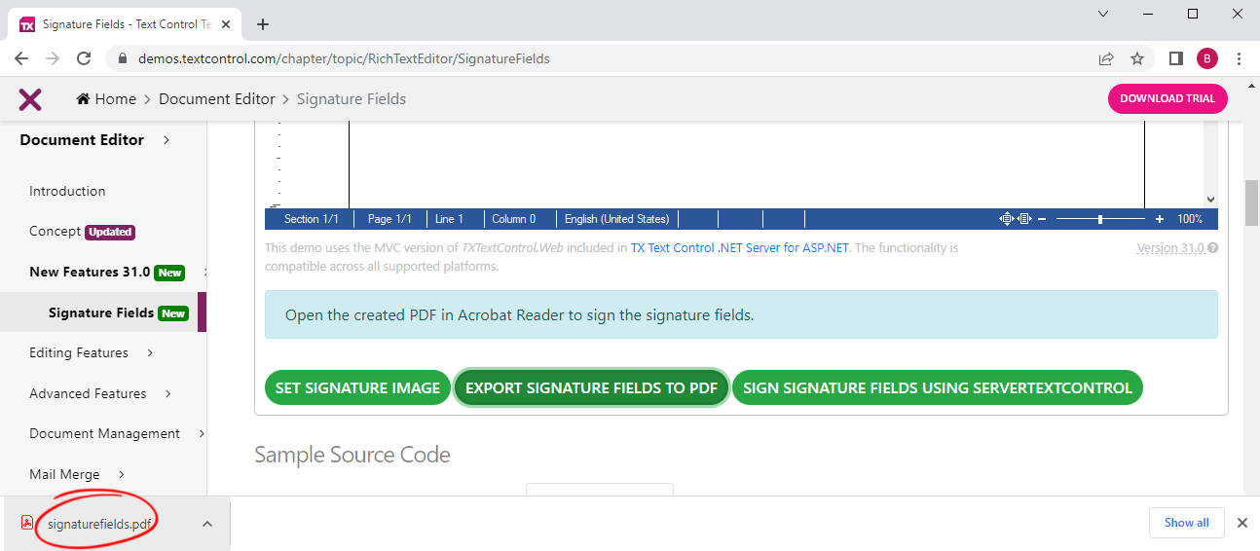Open the profile avatar B
The height and width of the screenshot is (551, 1260).
click(1207, 58)
